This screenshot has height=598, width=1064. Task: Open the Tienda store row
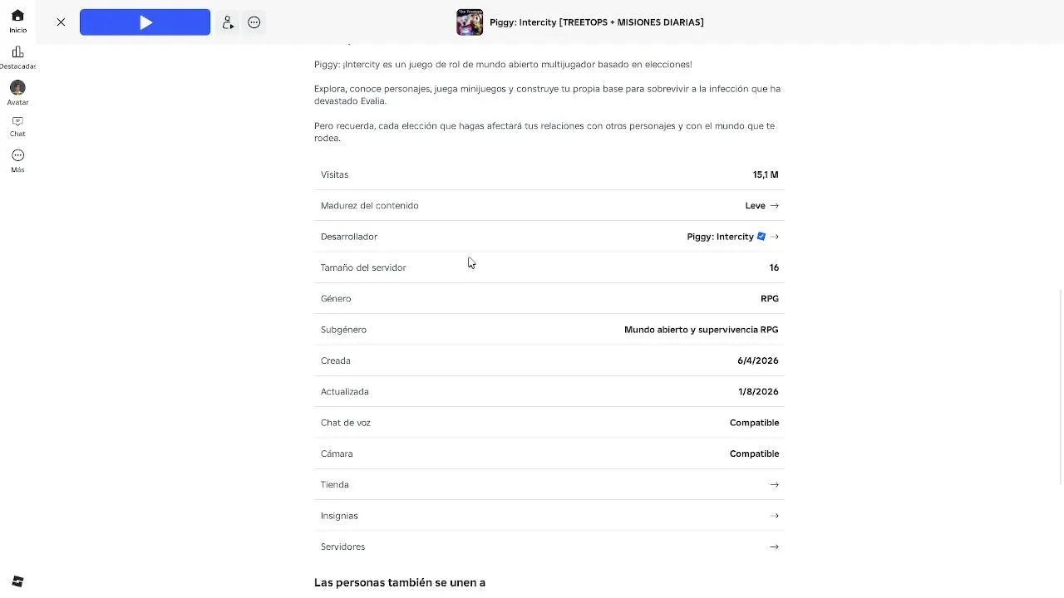click(x=549, y=485)
